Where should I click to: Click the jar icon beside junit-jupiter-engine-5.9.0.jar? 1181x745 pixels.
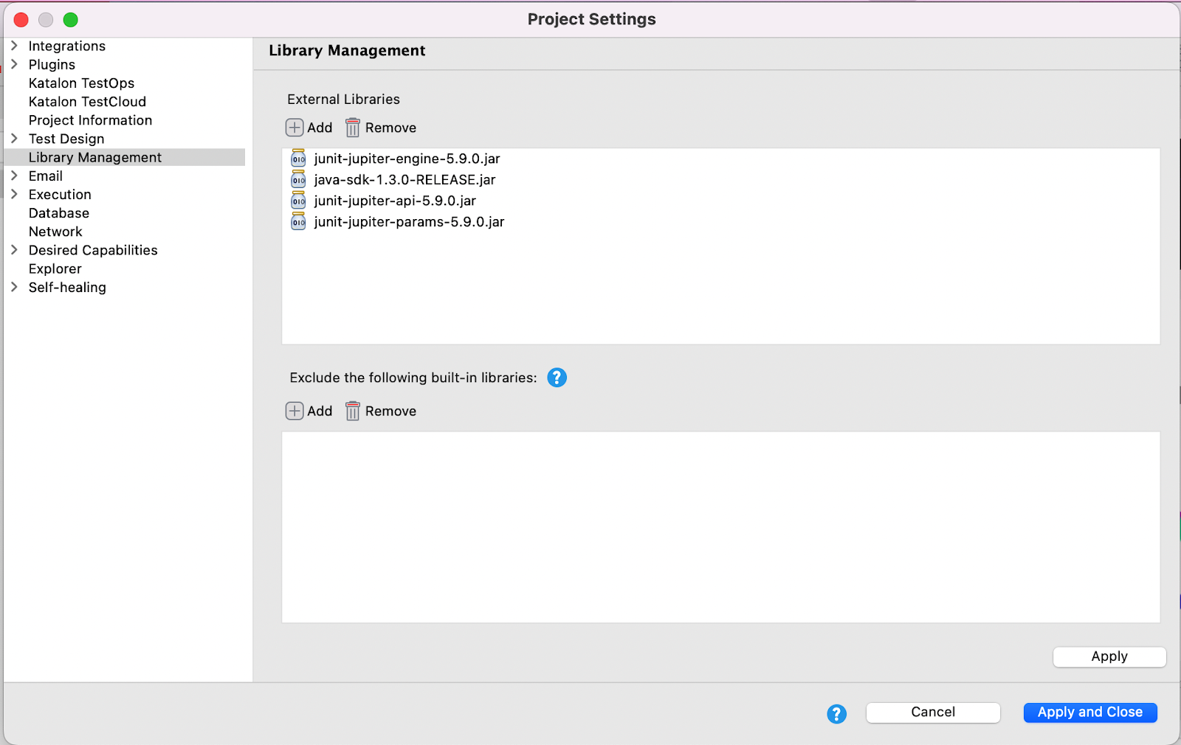297,158
